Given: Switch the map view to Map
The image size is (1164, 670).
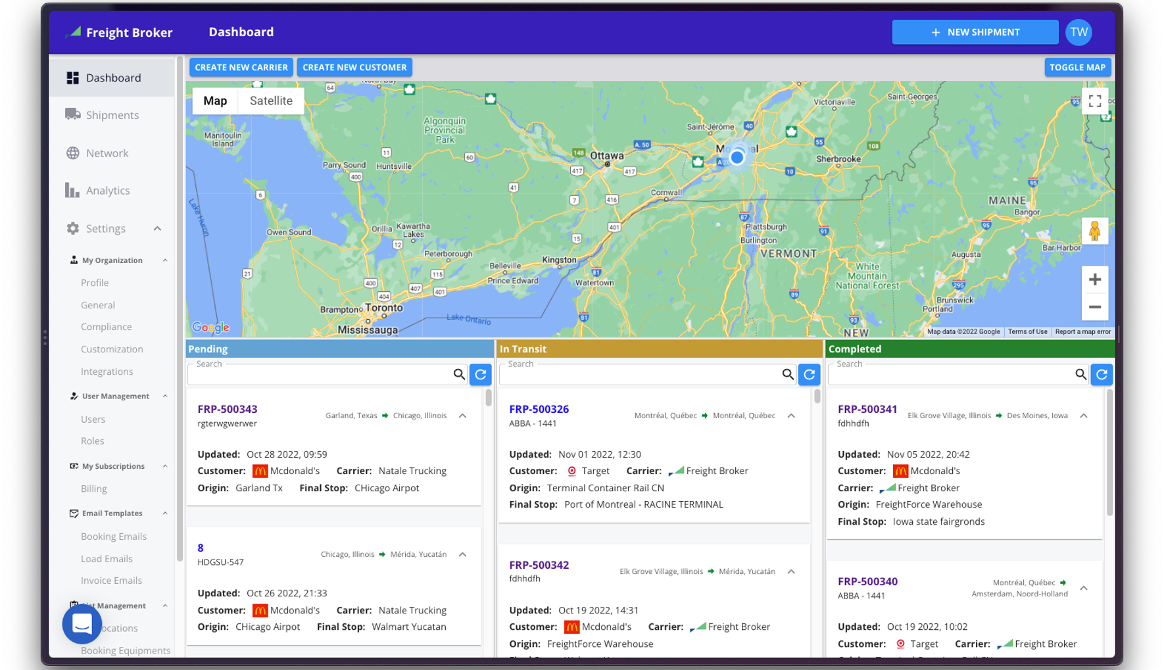Looking at the screenshot, I should click(215, 101).
